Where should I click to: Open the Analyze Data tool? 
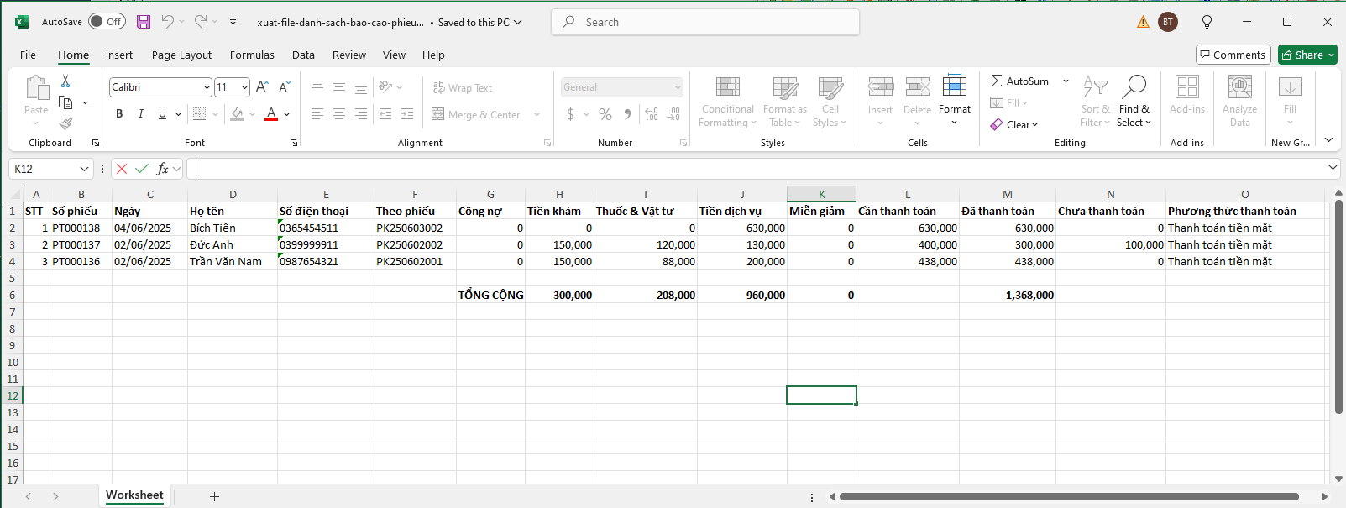[x=1240, y=102]
